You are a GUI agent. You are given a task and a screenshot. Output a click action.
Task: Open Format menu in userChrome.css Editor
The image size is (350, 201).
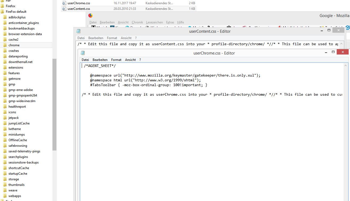[116, 60]
